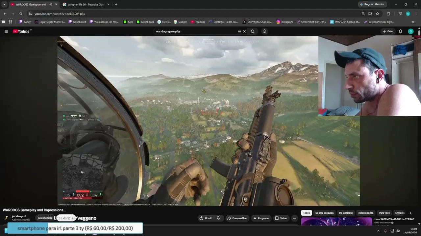Click the WARDOGS video player

pyautogui.click(x=209, y=121)
